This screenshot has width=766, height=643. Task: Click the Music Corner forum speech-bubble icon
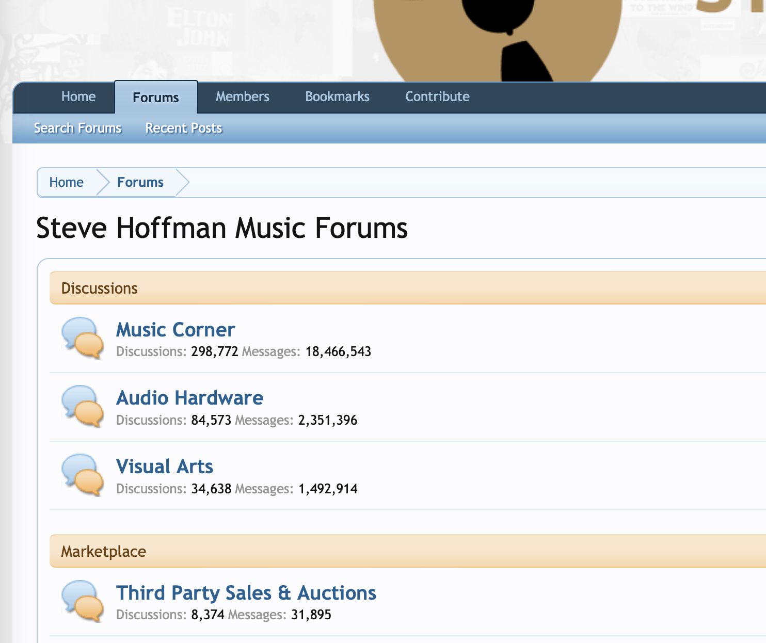[x=82, y=337]
